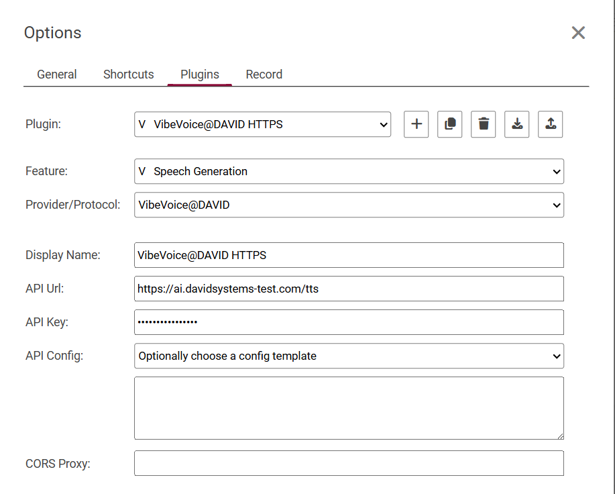Add a new plugin with plus icon
615x494 pixels.
point(416,124)
